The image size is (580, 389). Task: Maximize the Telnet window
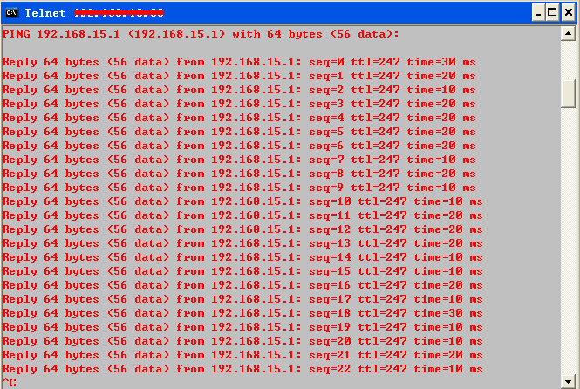point(552,13)
